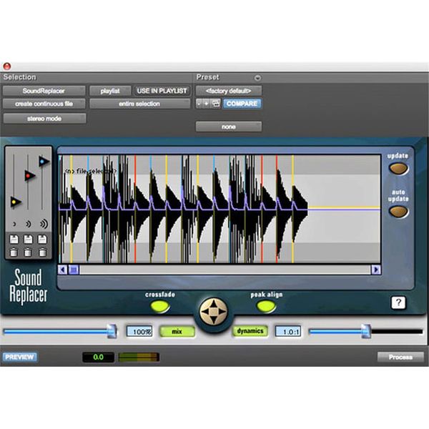
Task: Click the 0.0 preview level field
Action: pos(98,357)
